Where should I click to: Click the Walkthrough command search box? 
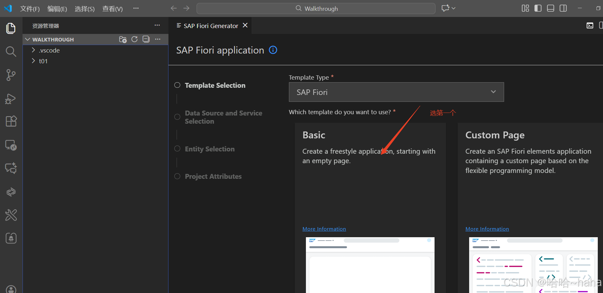tap(316, 8)
